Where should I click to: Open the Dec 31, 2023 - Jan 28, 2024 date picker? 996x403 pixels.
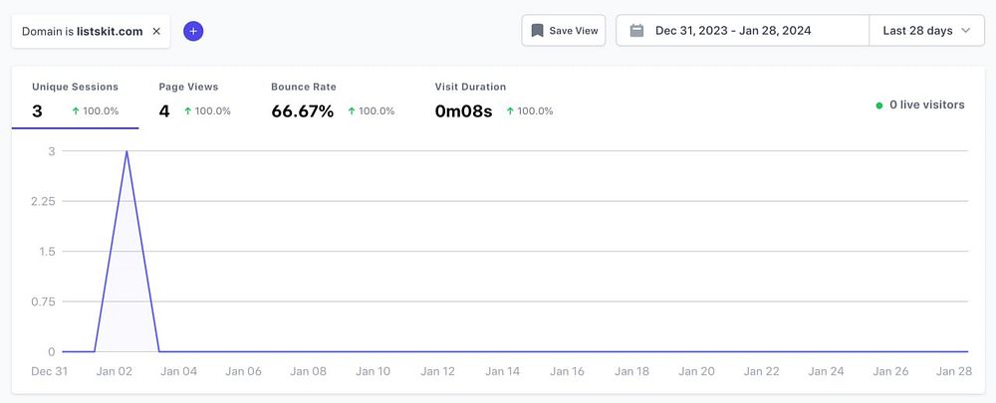pyautogui.click(x=733, y=31)
